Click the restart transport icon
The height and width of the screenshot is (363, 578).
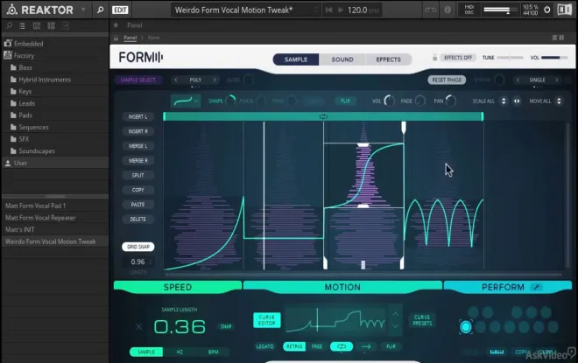[328, 10]
